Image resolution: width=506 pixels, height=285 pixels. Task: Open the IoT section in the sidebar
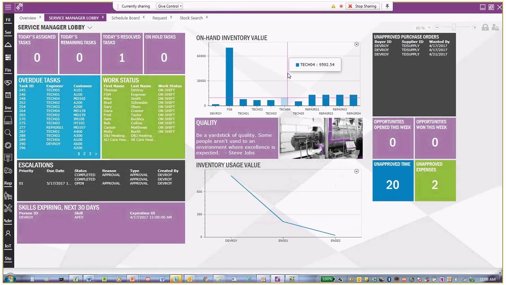click(8, 246)
